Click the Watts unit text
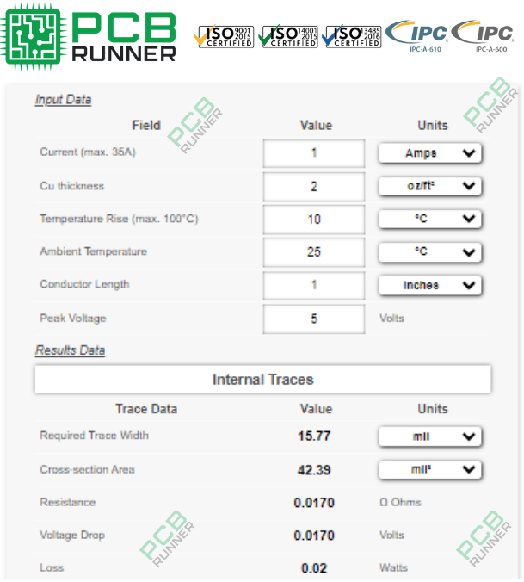 coord(393,567)
